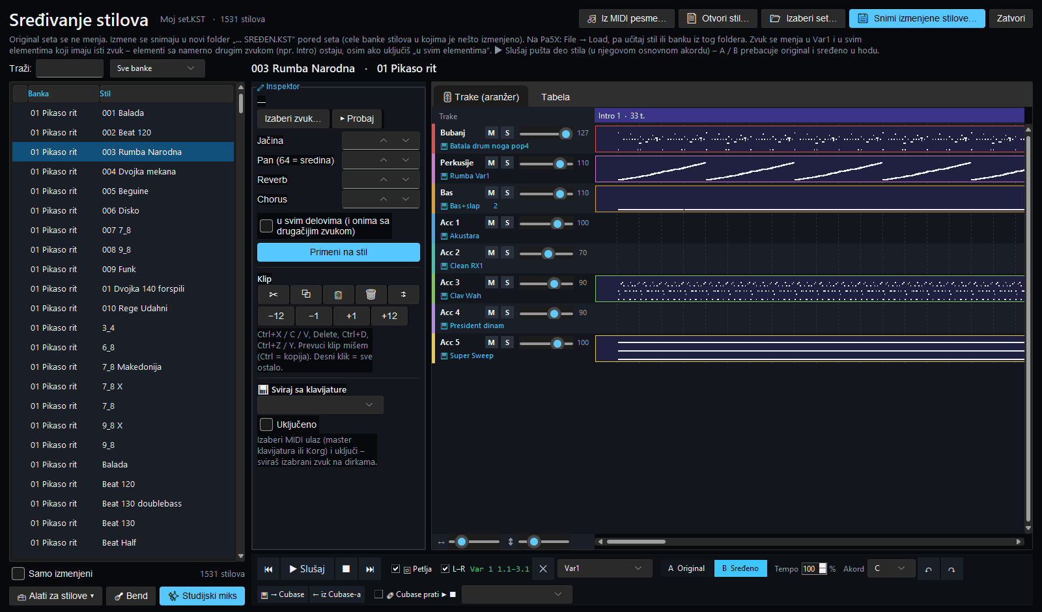Enable 'u svim delovima' checkbox
The width and height of the screenshot is (1042, 612).
pos(266,226)
